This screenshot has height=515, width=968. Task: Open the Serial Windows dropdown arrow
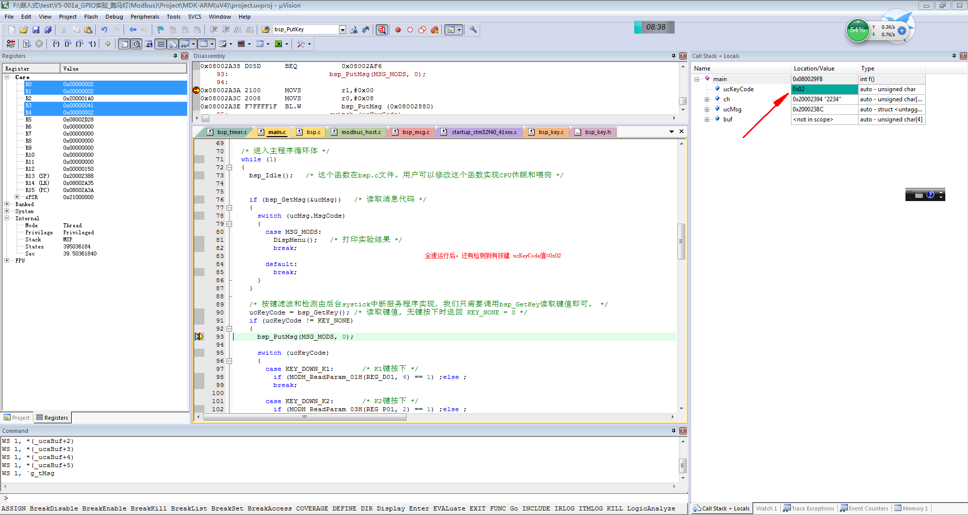pyautogui.click(x=231, y=44)
